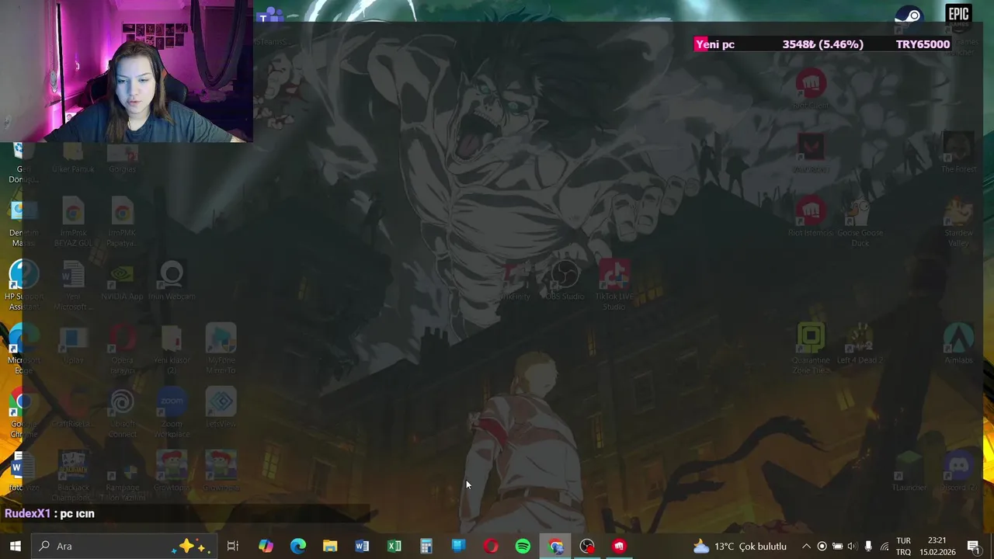Open the volume control in system tray
994x559 pixels.
point(852,546)
